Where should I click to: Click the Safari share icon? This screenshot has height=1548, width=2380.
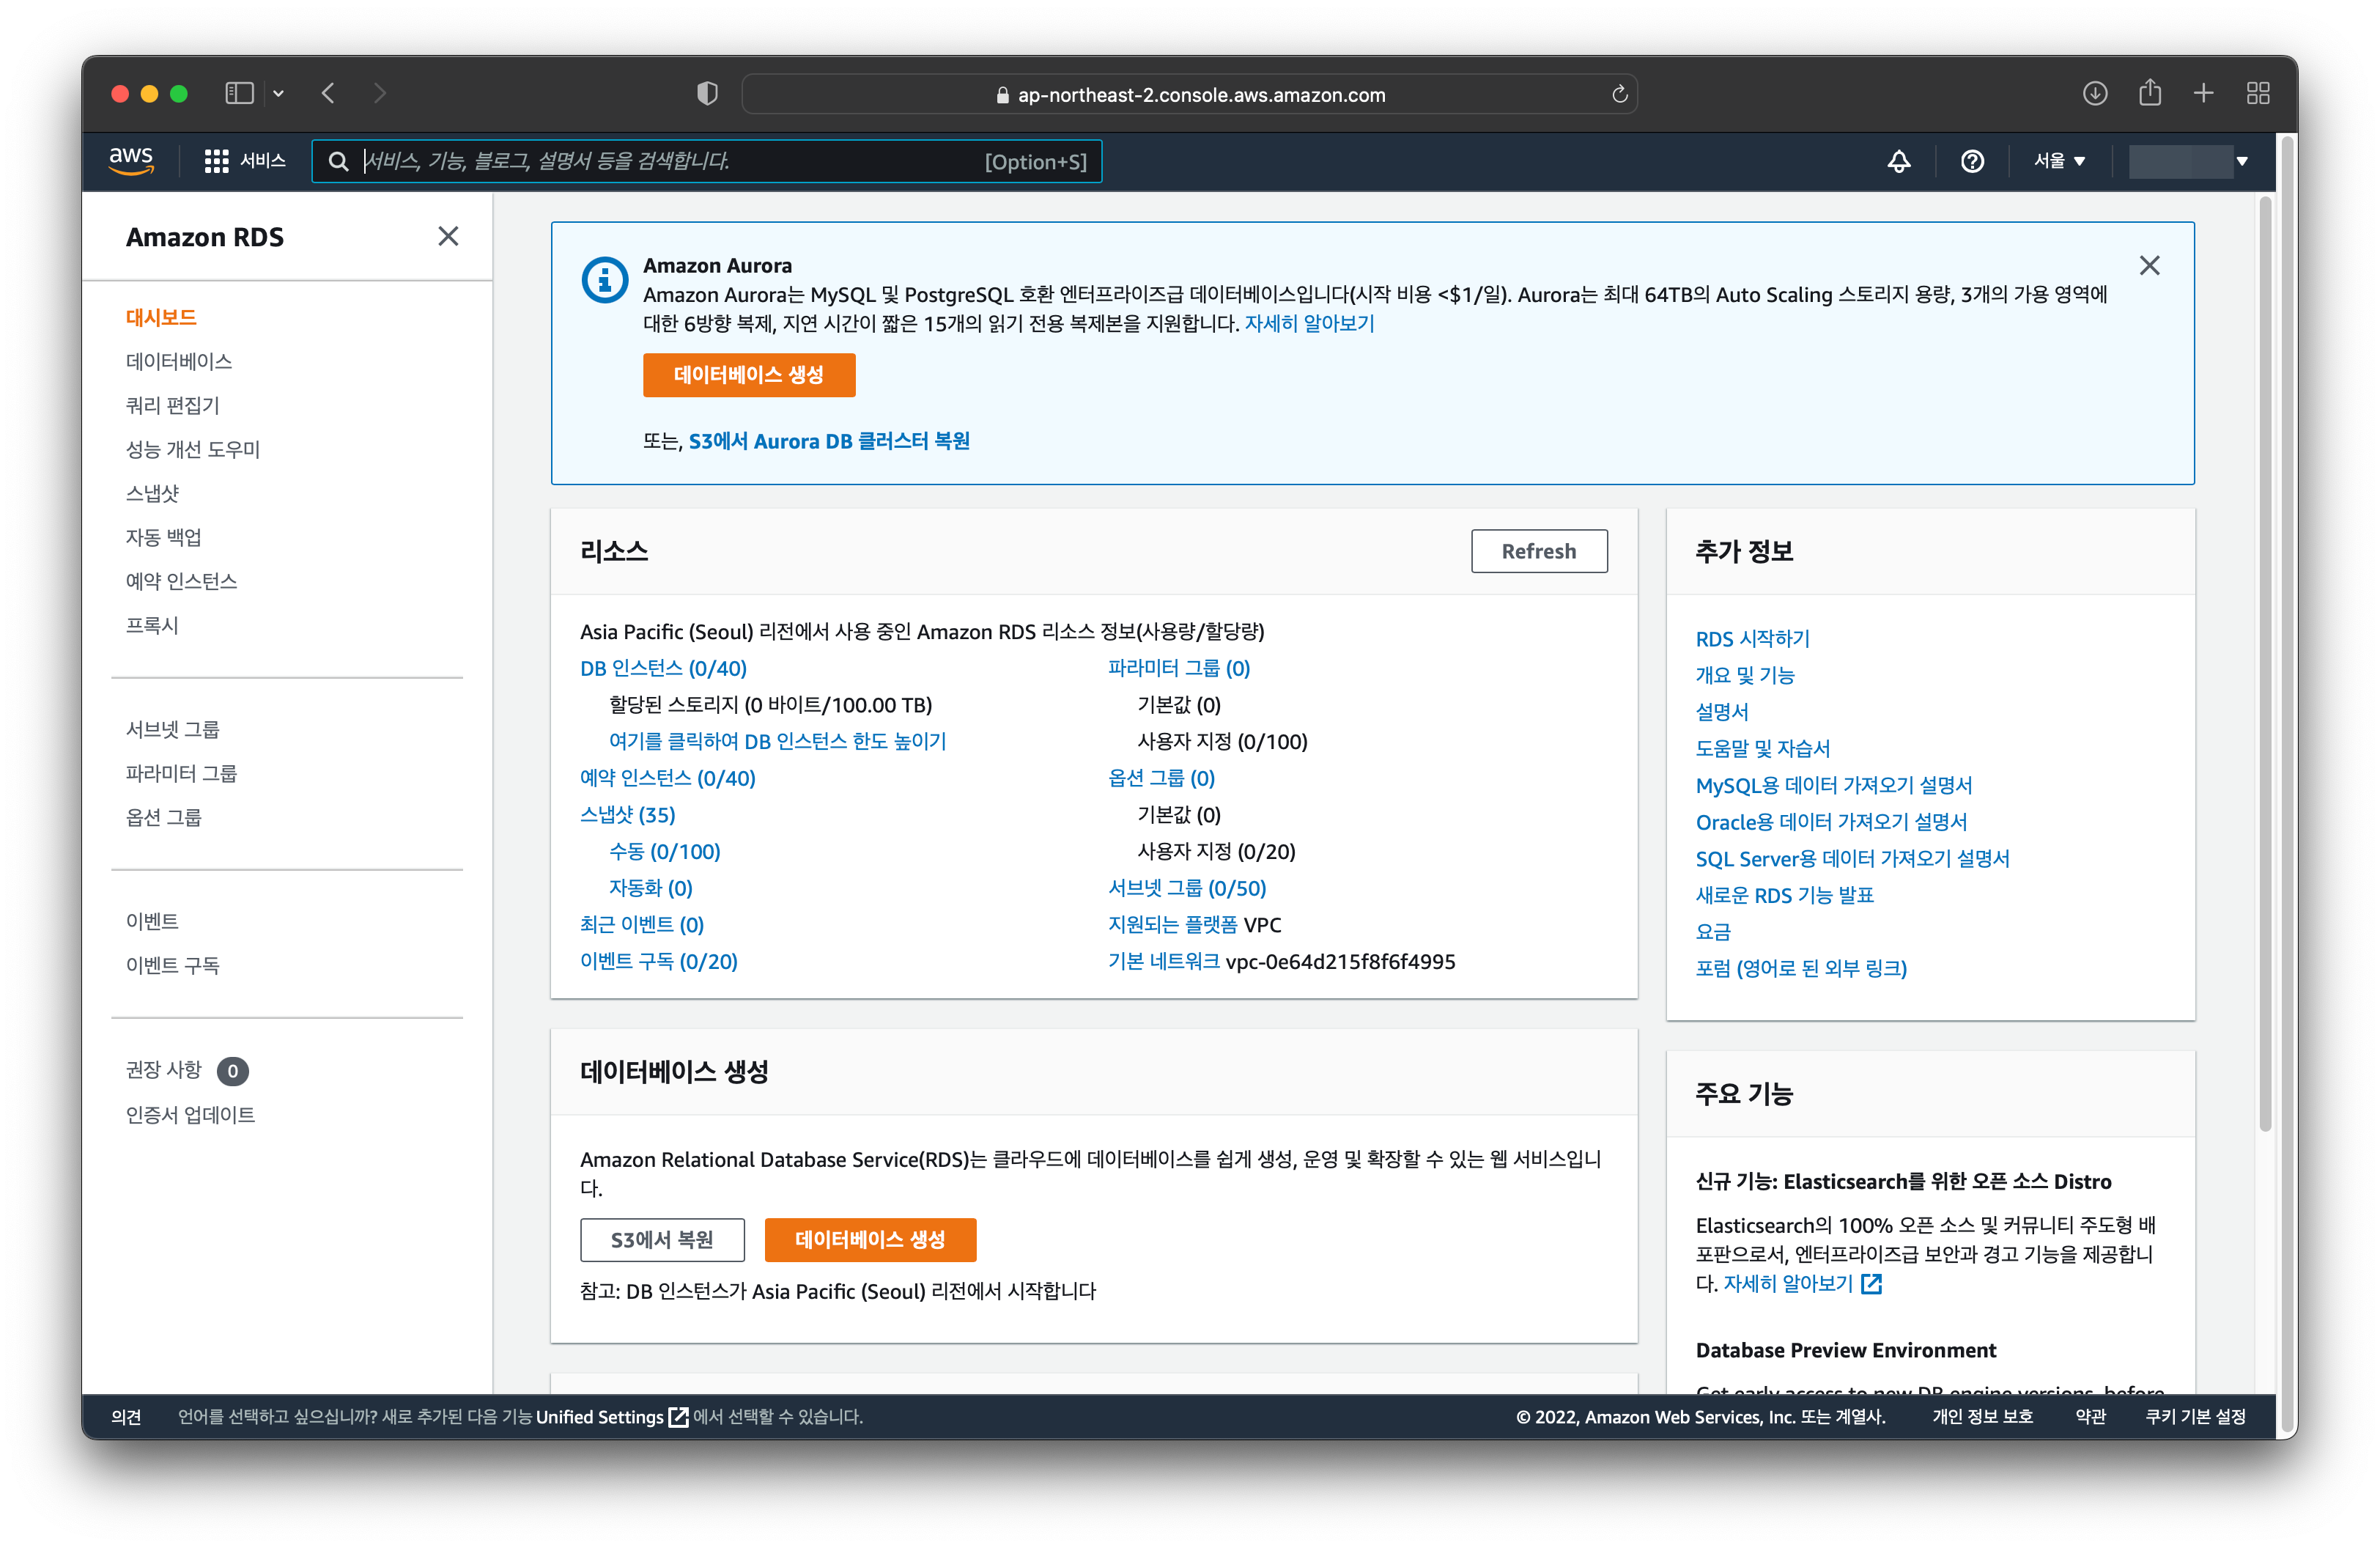2150,93
